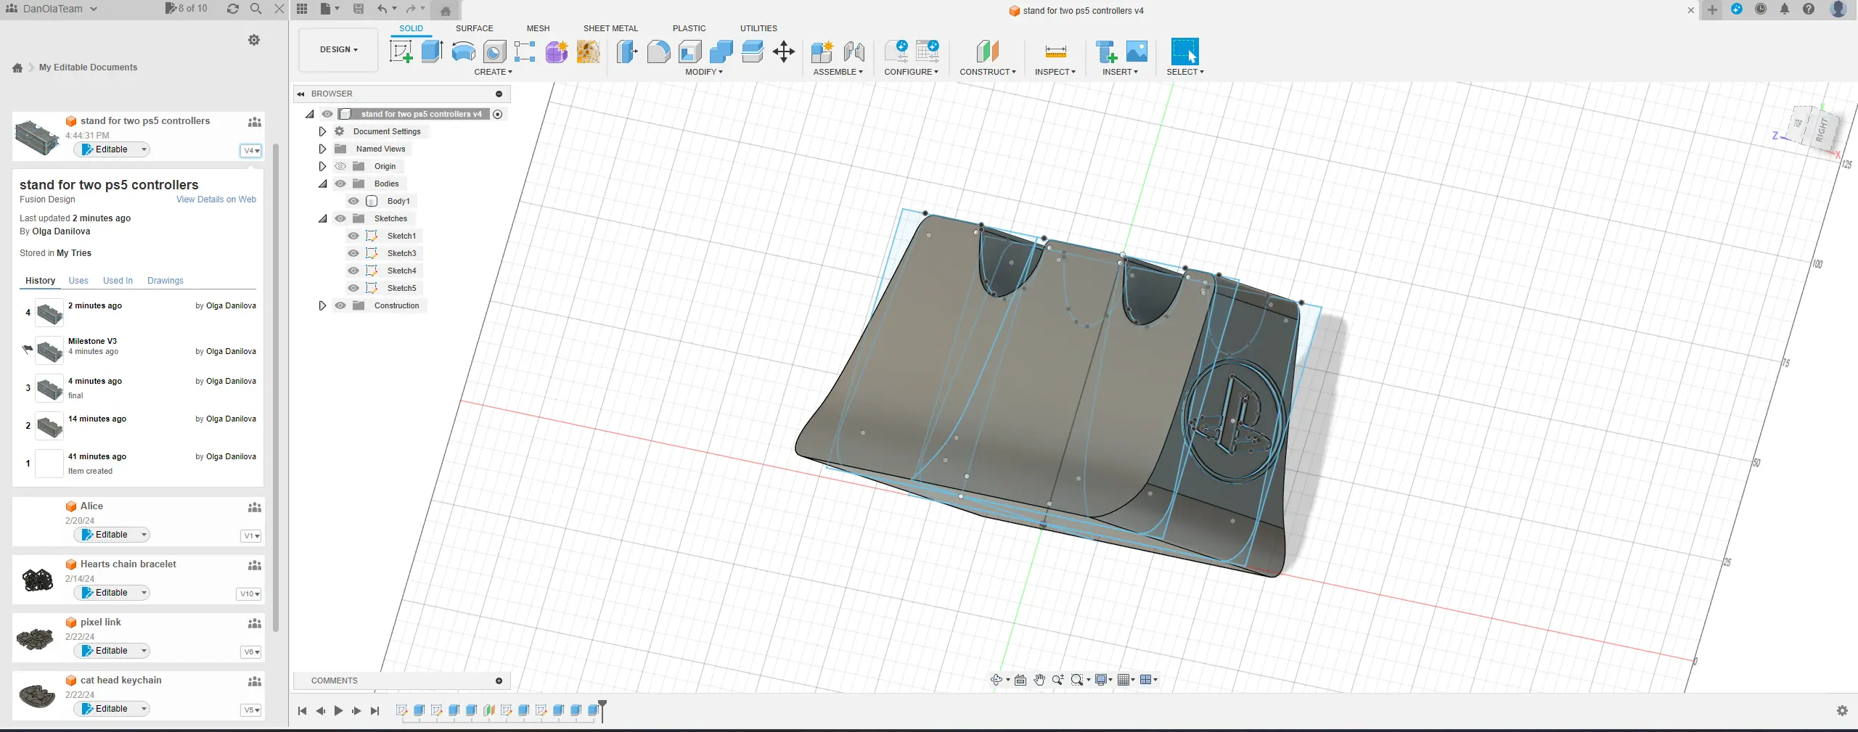
Task: Click the Insert image canvas icon
Action: (1137, 52)
